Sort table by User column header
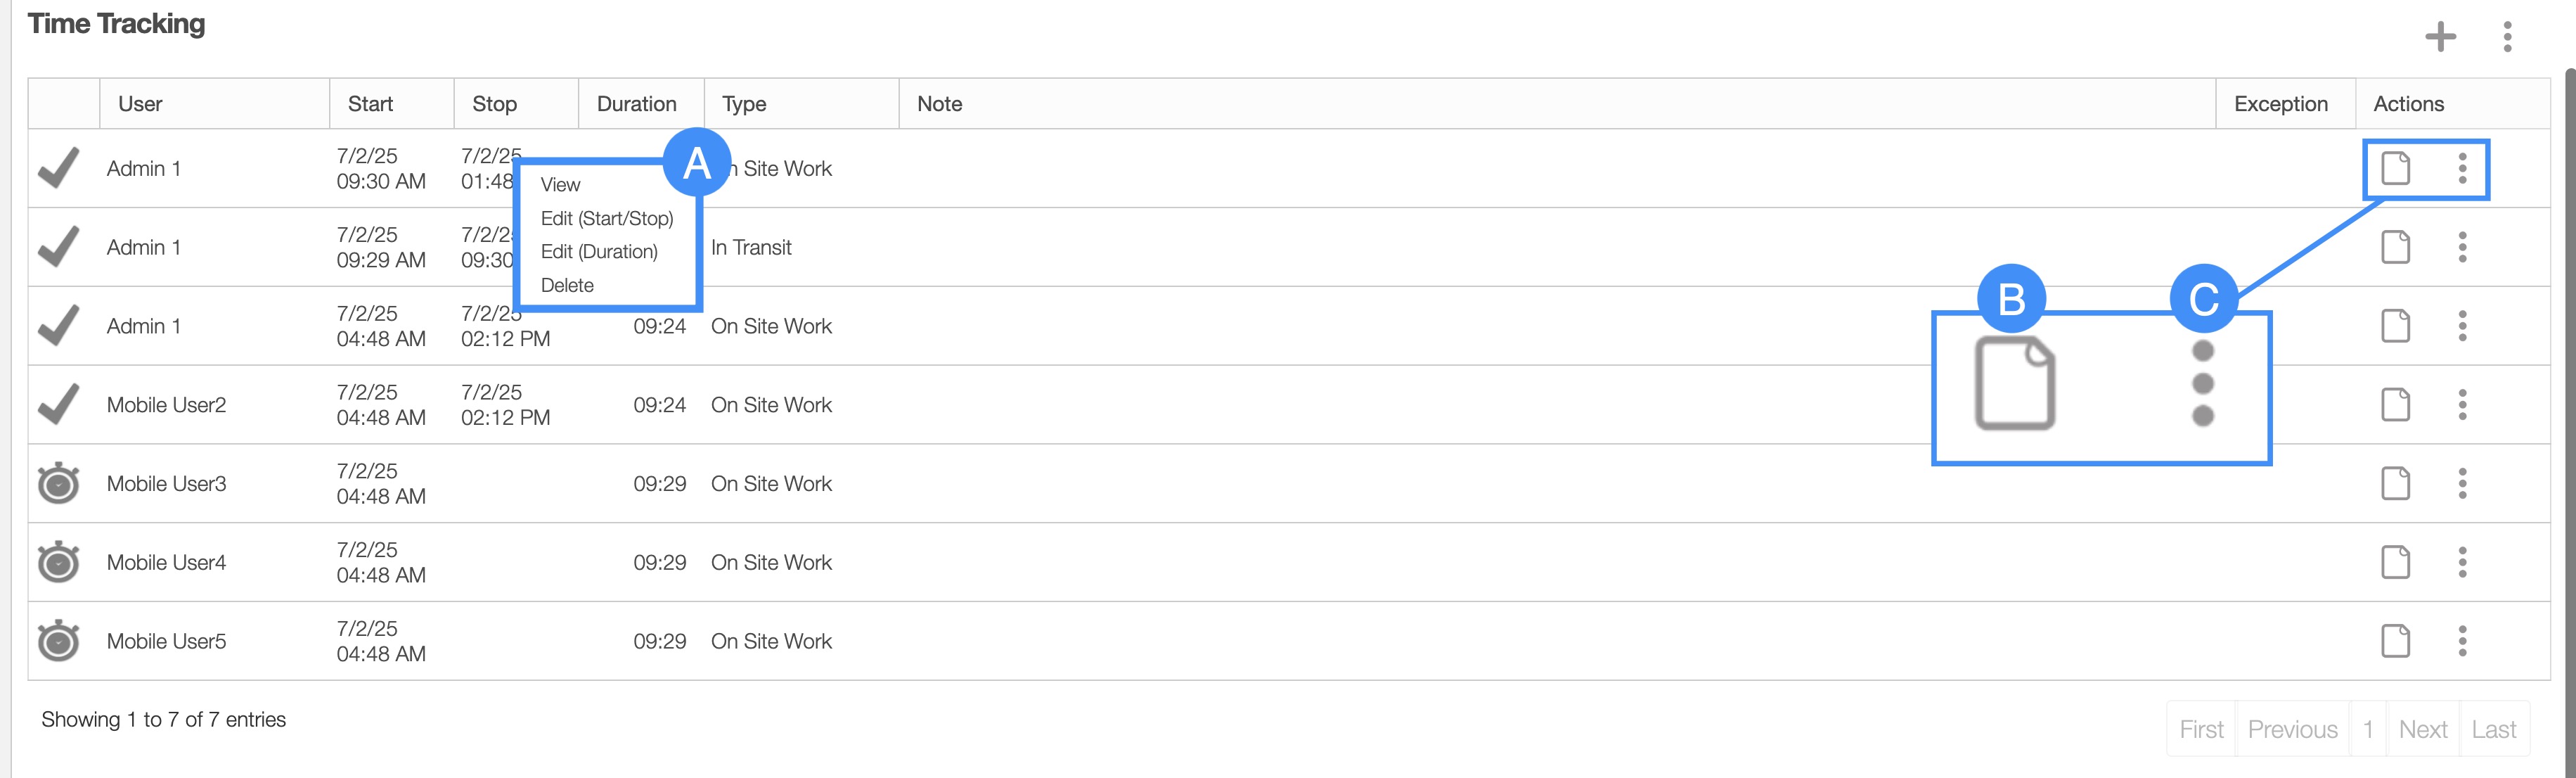 (140, 104)
